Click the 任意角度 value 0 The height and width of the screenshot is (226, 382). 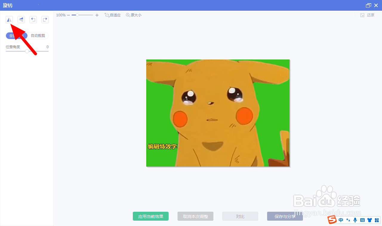47,47
